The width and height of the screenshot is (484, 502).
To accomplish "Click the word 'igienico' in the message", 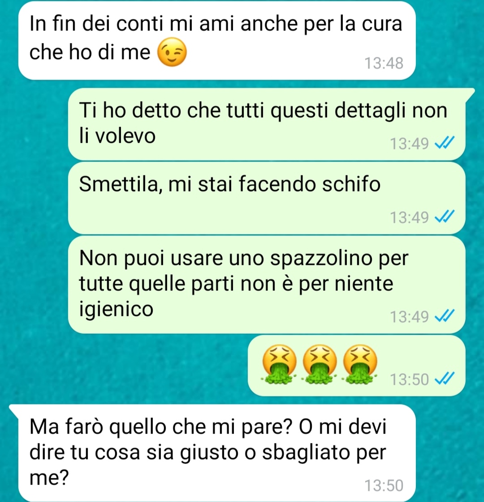I will pos(117,310).
